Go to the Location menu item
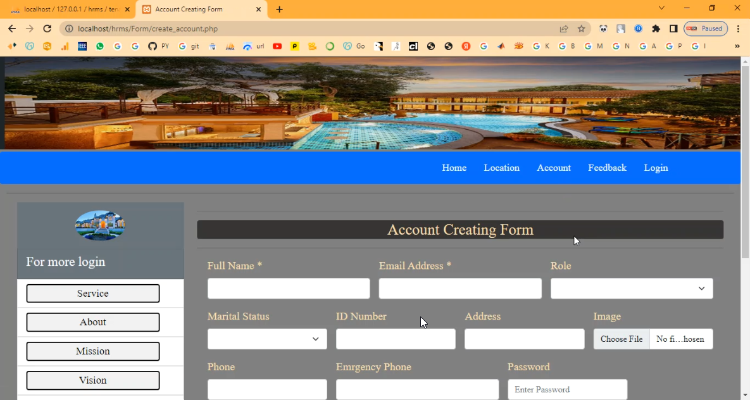 (x=501, y=168)
